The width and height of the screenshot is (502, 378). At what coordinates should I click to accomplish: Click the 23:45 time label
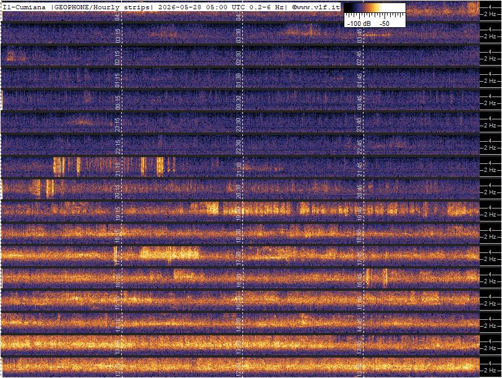(x=359, y=124)
